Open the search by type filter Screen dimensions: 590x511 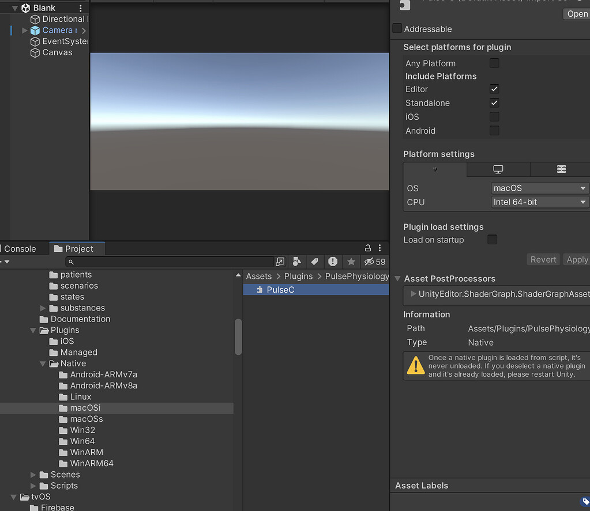pos(296,262)
